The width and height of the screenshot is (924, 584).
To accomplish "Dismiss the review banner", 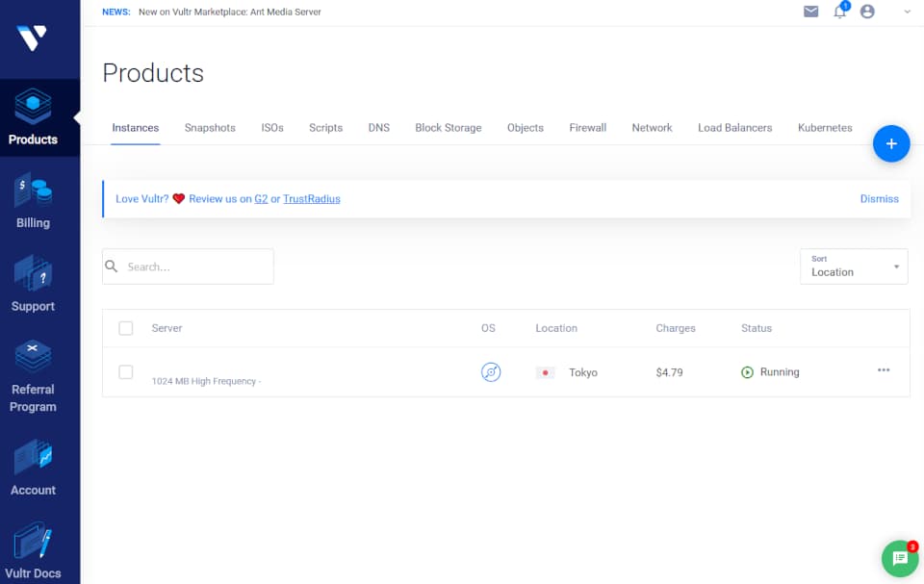I will click(x=879, y=199).
